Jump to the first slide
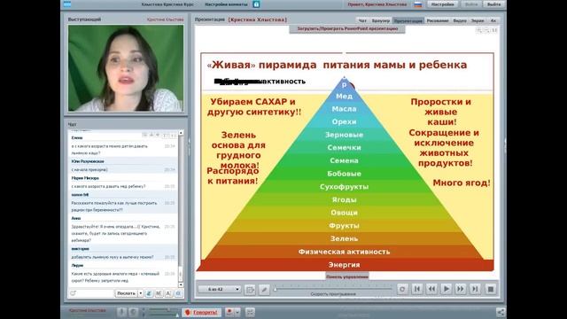 (417, 289)
